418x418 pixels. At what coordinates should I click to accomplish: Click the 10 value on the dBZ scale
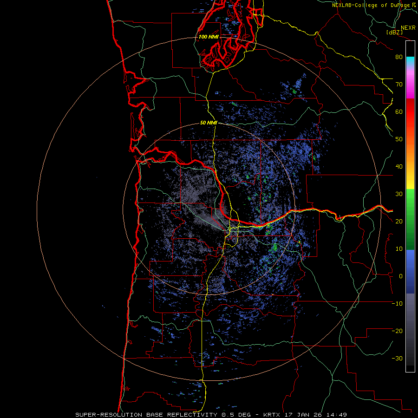[x=399, y=249]
